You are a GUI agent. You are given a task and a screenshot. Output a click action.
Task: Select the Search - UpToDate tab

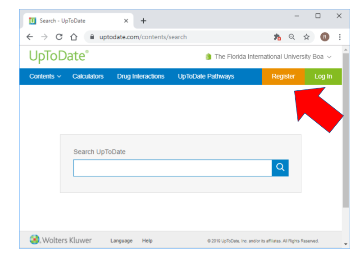click(x=78, y=21)
